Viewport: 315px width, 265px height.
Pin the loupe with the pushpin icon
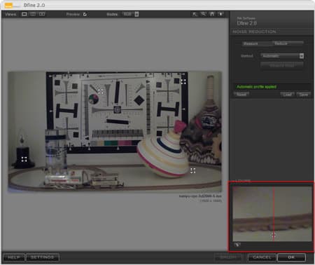click(x=237, y=245)
